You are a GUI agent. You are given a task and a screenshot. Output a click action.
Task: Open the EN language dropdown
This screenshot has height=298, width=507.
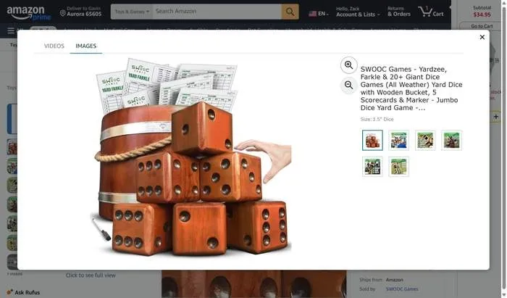(319, 14)
